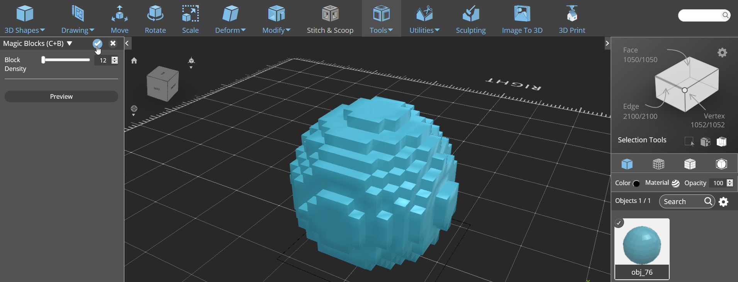Screen dimensions: 738x282
Task: Collapse the right side panel
Action: pos(607,43)
